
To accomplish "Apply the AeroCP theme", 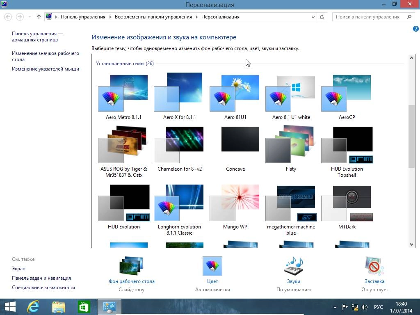I will pos(346,97).
